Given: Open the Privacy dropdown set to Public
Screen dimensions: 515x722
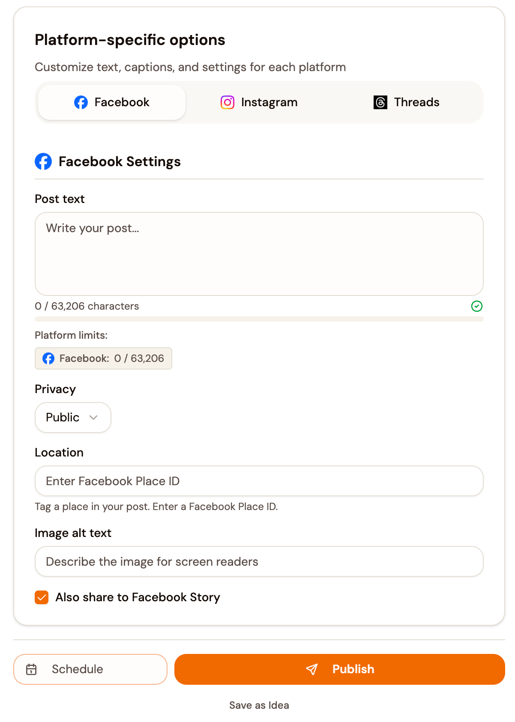Looking at the screenshot, I should point(73,418).
